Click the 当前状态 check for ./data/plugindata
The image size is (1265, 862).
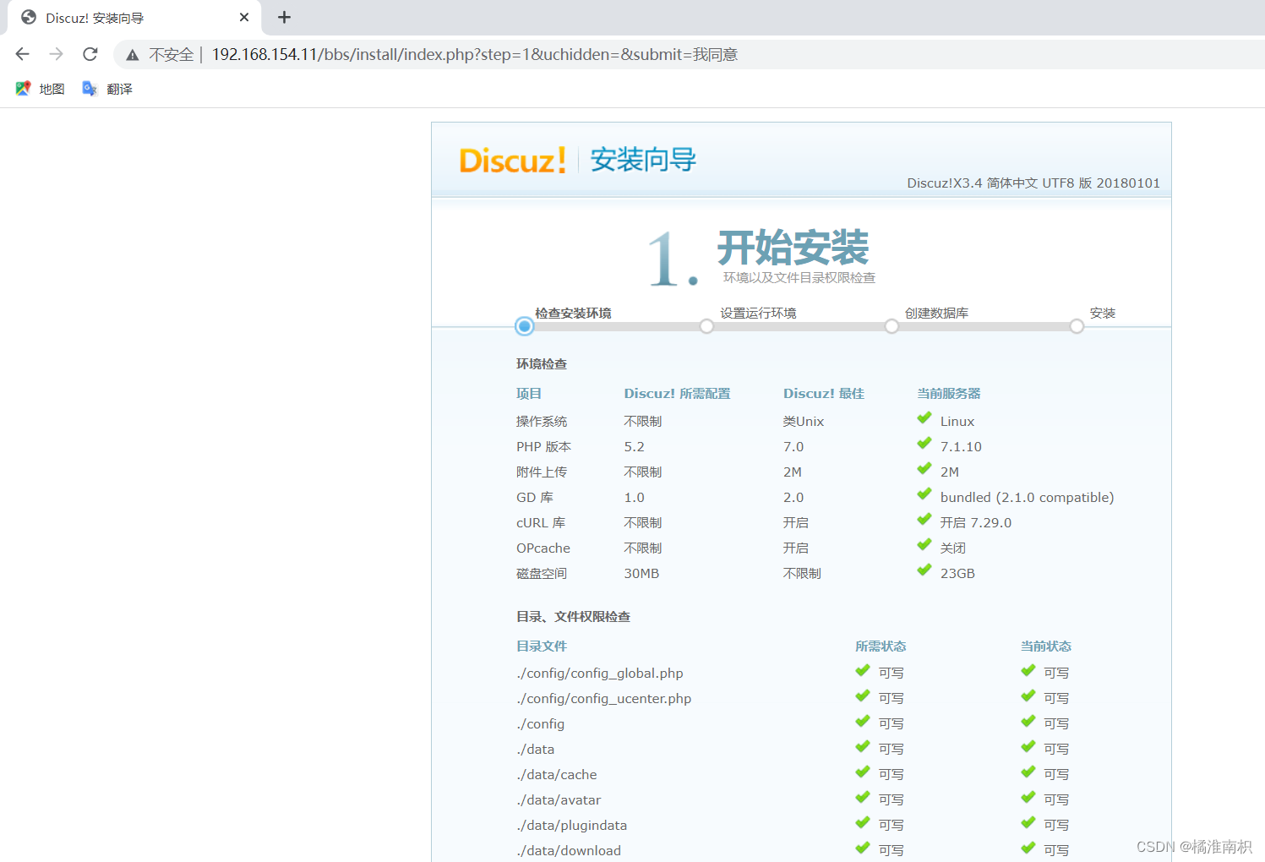click(x=1028, y=822)
